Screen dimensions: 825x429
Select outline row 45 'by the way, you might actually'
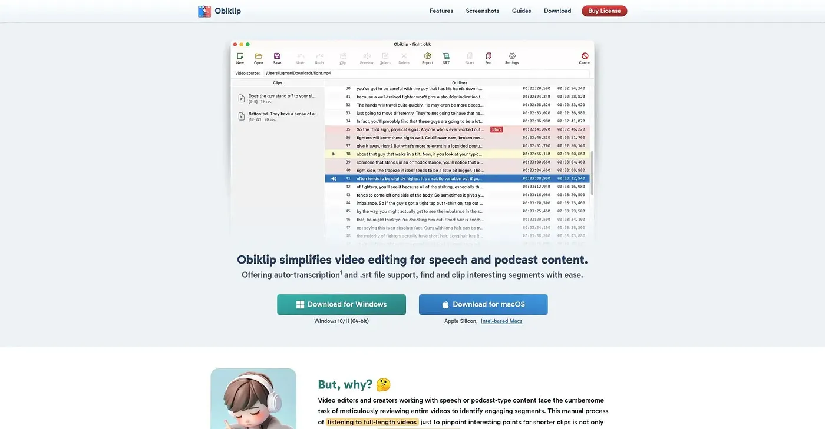click(458, 211)
